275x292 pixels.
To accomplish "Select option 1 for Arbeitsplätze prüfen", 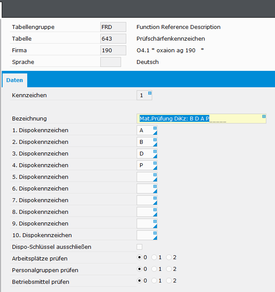I will [x=154, y=257].
